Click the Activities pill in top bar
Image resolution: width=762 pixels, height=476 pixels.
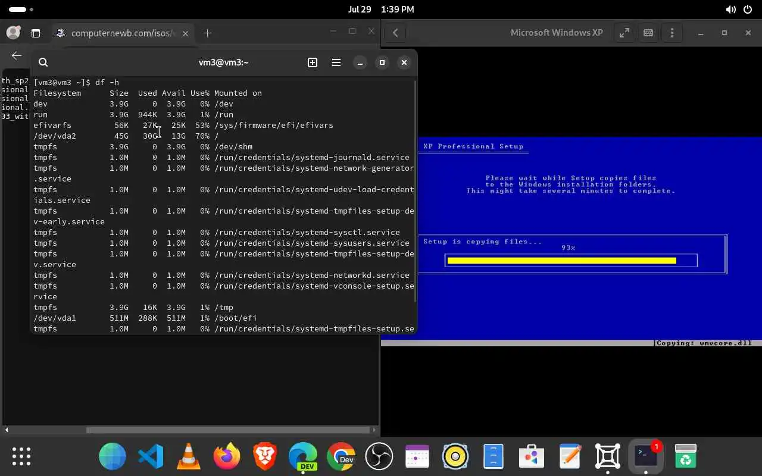(x=21, y=10)
